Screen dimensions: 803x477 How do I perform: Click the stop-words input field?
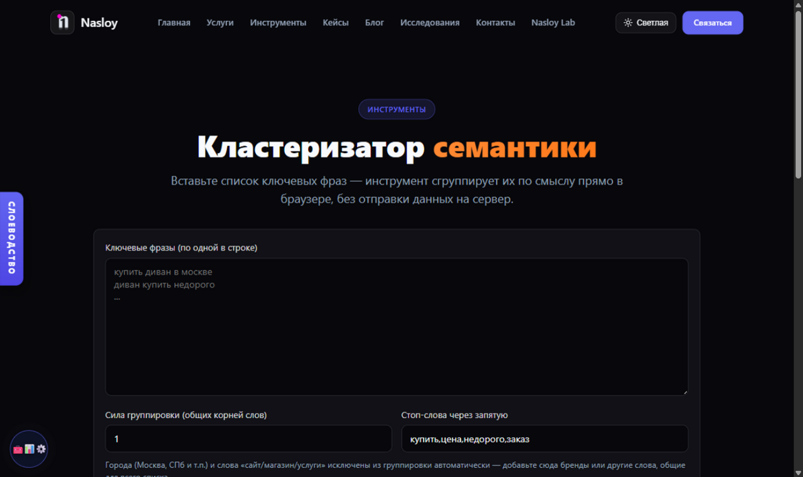(545, 439)
